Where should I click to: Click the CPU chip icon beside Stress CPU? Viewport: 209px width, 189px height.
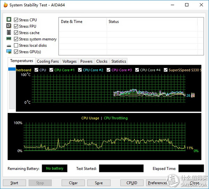pyautogui.click(x=9, y=20)
